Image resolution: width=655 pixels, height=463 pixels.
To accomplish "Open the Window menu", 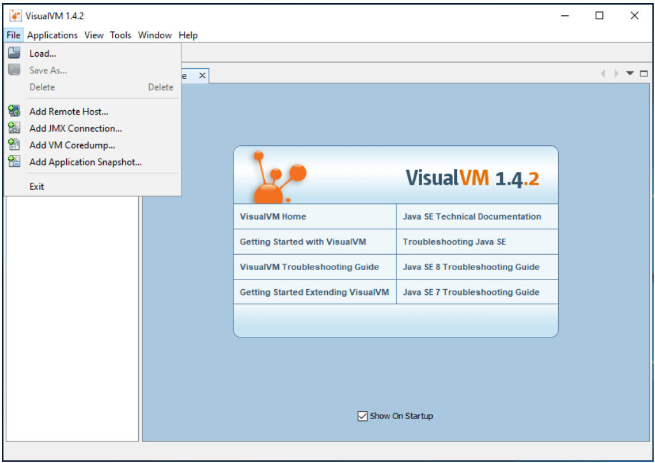I will (155, 35).
